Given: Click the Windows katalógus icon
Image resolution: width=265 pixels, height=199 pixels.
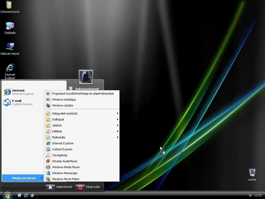Looking at the screenshot, I should tap(48, 99).
